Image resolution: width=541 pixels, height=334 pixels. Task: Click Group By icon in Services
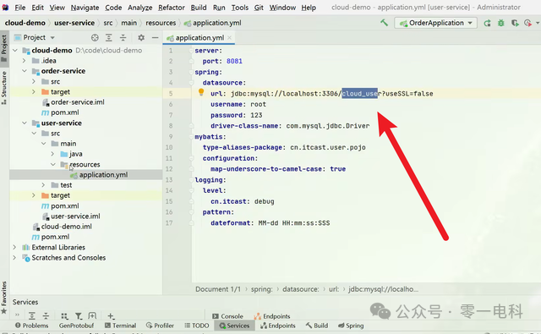[64, 315]
